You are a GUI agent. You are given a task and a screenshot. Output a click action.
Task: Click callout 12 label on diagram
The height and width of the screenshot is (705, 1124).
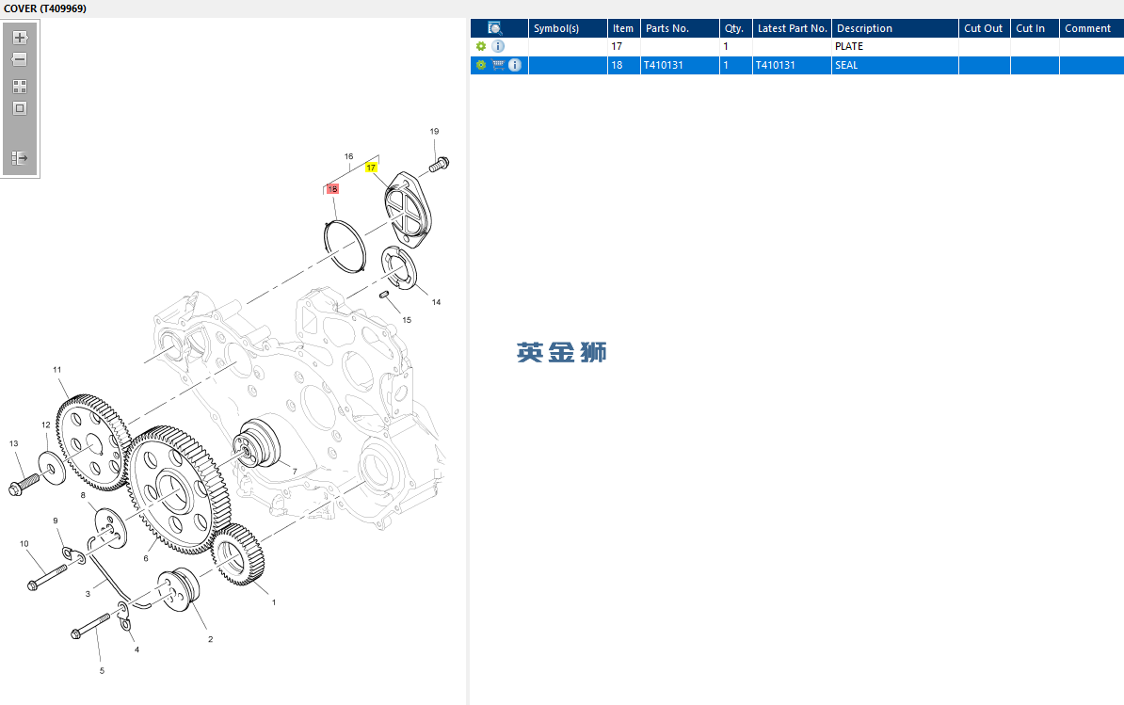tap(46, 425)
